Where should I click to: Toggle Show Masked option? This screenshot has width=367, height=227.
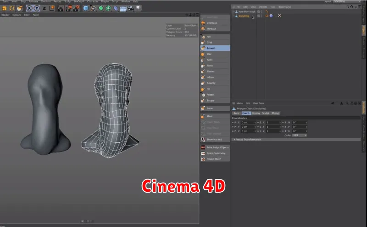click(215, 140)
